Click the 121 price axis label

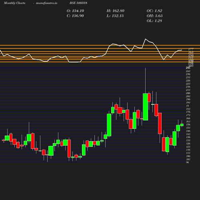(188, 147)
